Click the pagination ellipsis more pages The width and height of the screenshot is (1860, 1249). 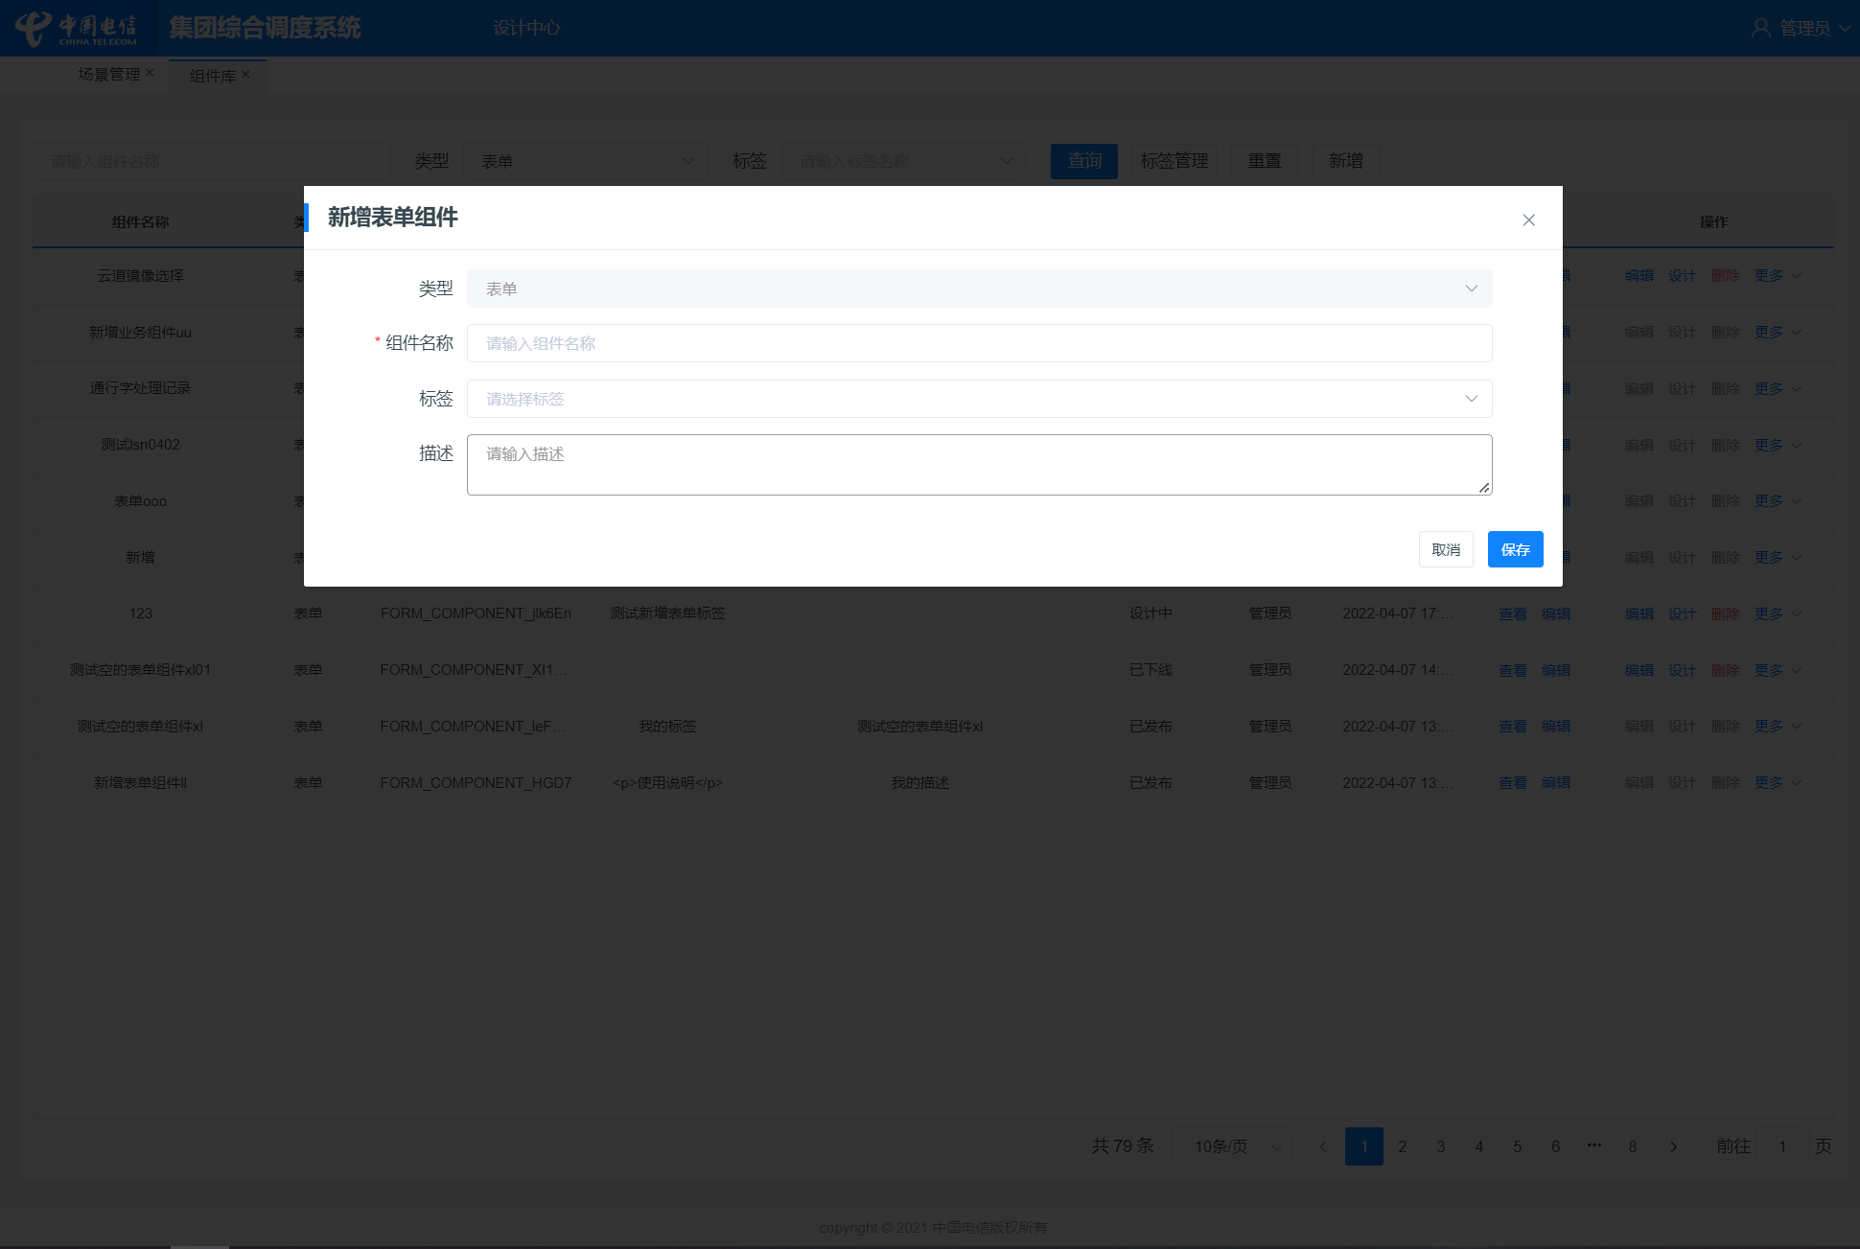1593,1145
